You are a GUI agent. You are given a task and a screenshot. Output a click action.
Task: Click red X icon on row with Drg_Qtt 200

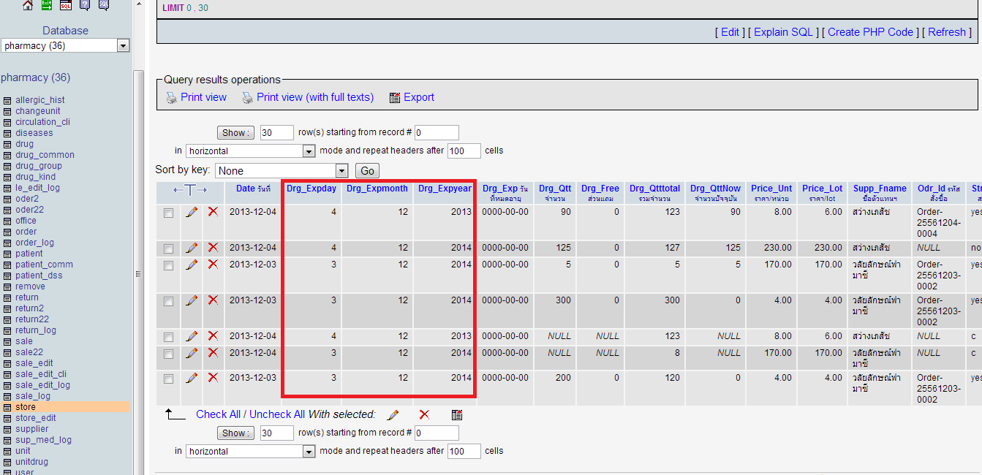(x=213, y=378)
